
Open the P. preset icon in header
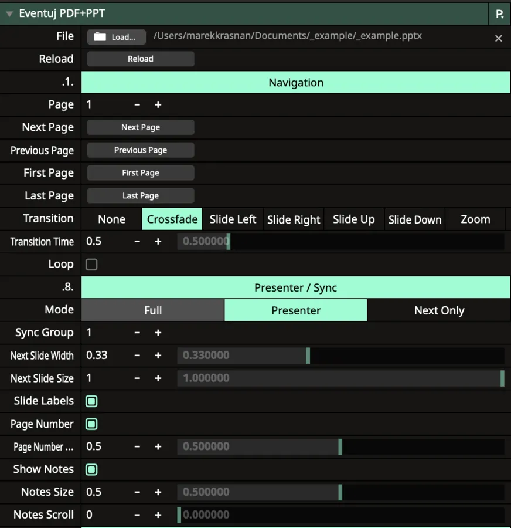[x=499, y=14]
